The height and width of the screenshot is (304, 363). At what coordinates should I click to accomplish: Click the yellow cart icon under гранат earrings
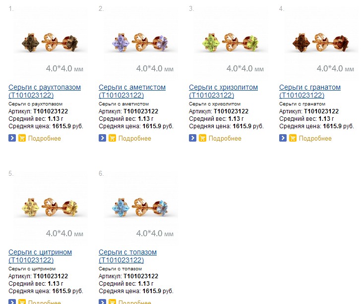coord(293,138)
